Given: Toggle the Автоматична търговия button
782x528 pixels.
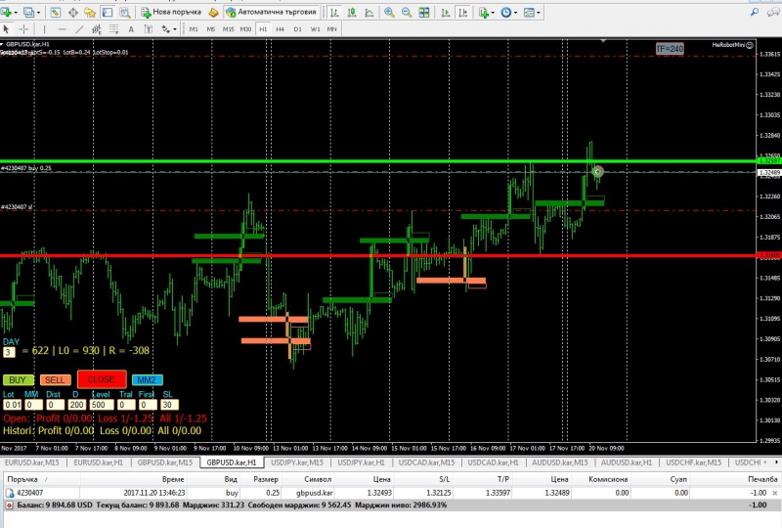Looking at the screenshot, I should coord(272,12).
